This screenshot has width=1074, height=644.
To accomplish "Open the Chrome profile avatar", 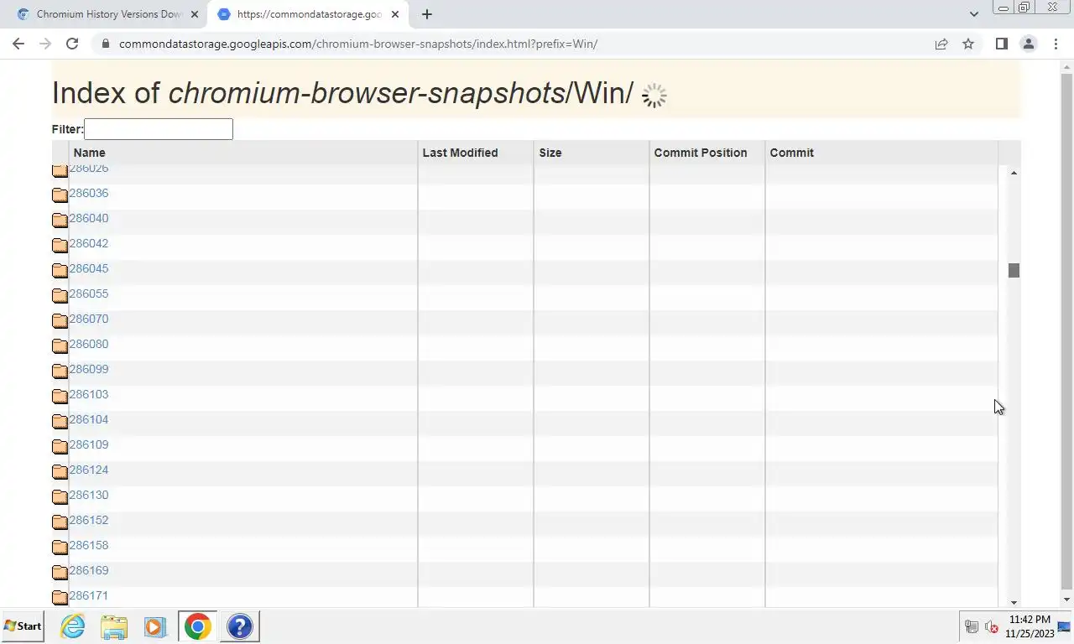I will (x=1028, y=44).
